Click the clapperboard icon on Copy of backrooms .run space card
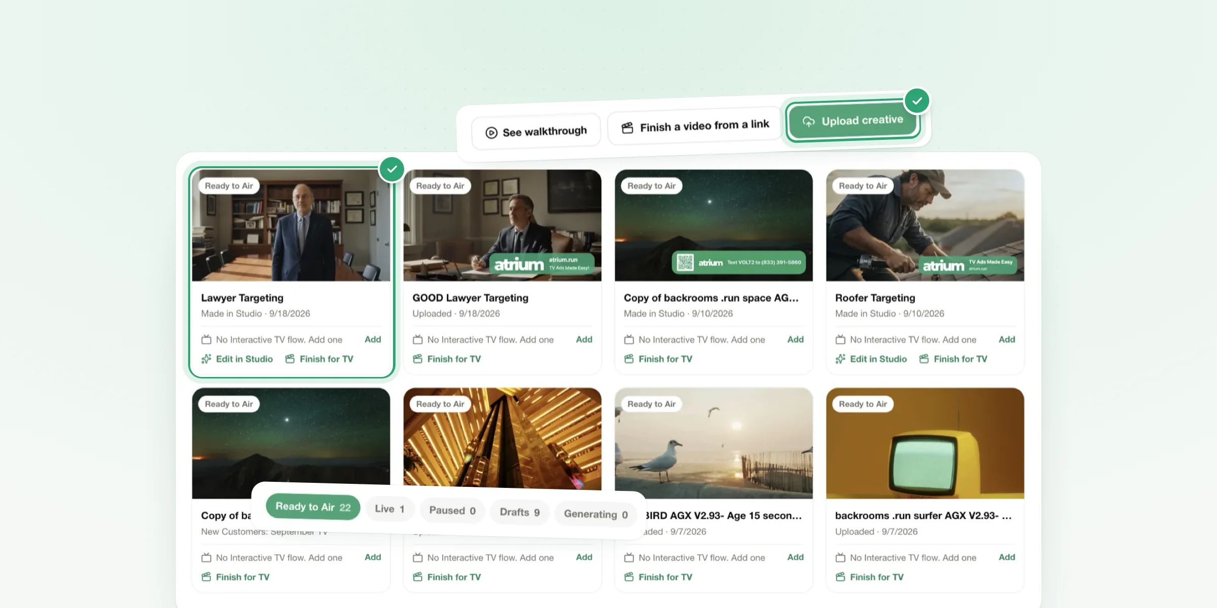1217x608 pixels. pos(629,359)
